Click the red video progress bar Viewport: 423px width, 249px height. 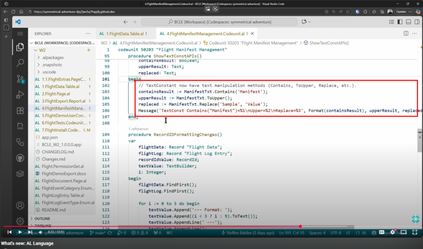[165, 226]
